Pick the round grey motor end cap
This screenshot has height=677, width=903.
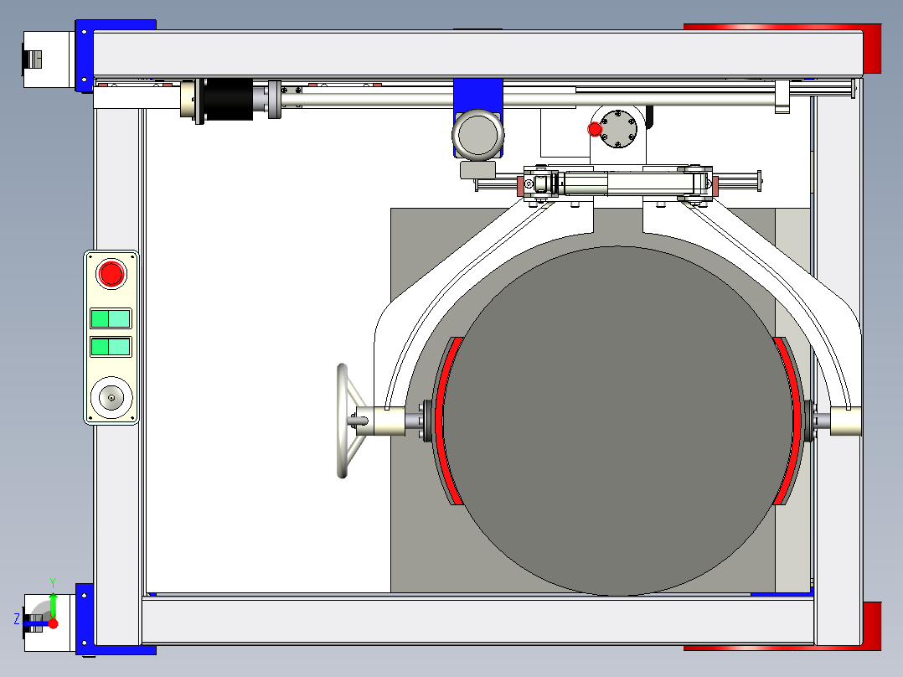tap(478, 136)
